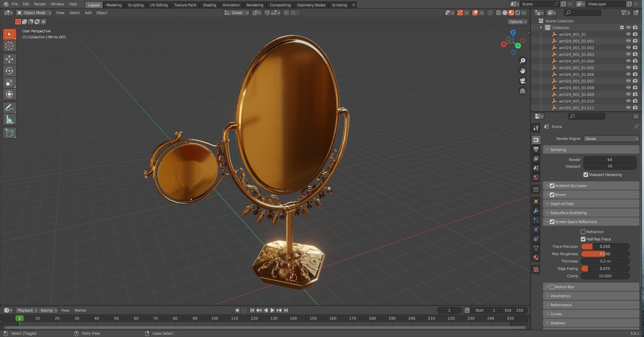This screenshot has height=337, width=644.
Task: Enable the Motion Blur checkbox
Action: click(552, 287)
